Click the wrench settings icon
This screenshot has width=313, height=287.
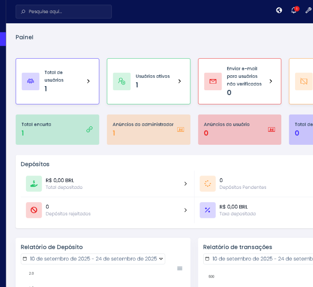click(308, 10)
